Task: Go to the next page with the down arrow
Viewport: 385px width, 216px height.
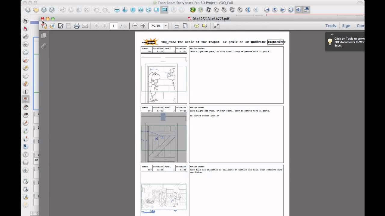Action: (x=104, y=26)
